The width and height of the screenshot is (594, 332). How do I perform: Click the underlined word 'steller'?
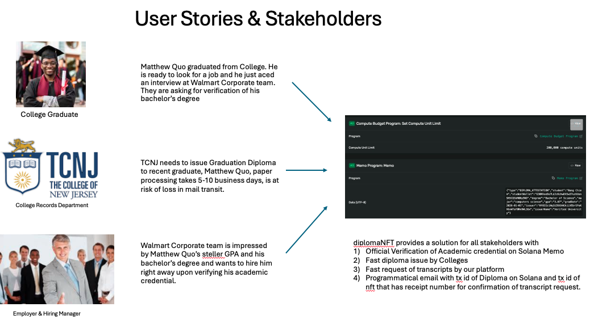click(213, 254)
